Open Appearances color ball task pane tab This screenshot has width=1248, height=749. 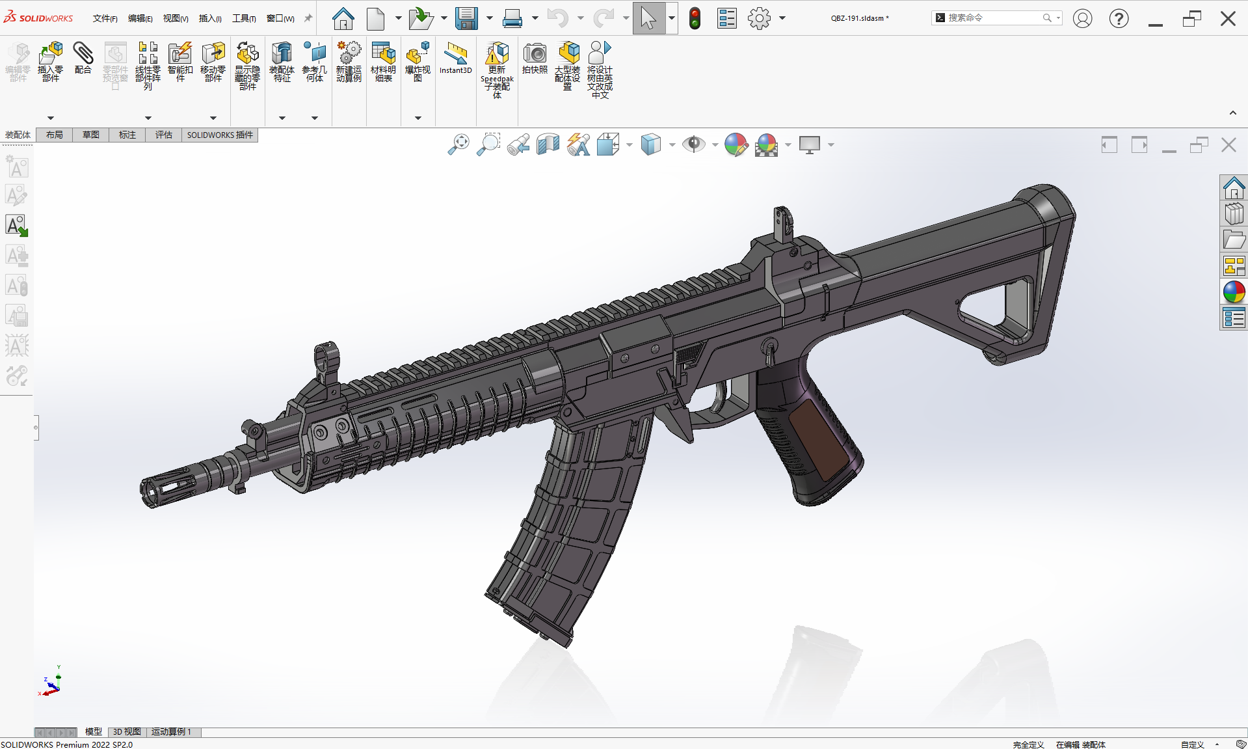[x=1234, y=292]
